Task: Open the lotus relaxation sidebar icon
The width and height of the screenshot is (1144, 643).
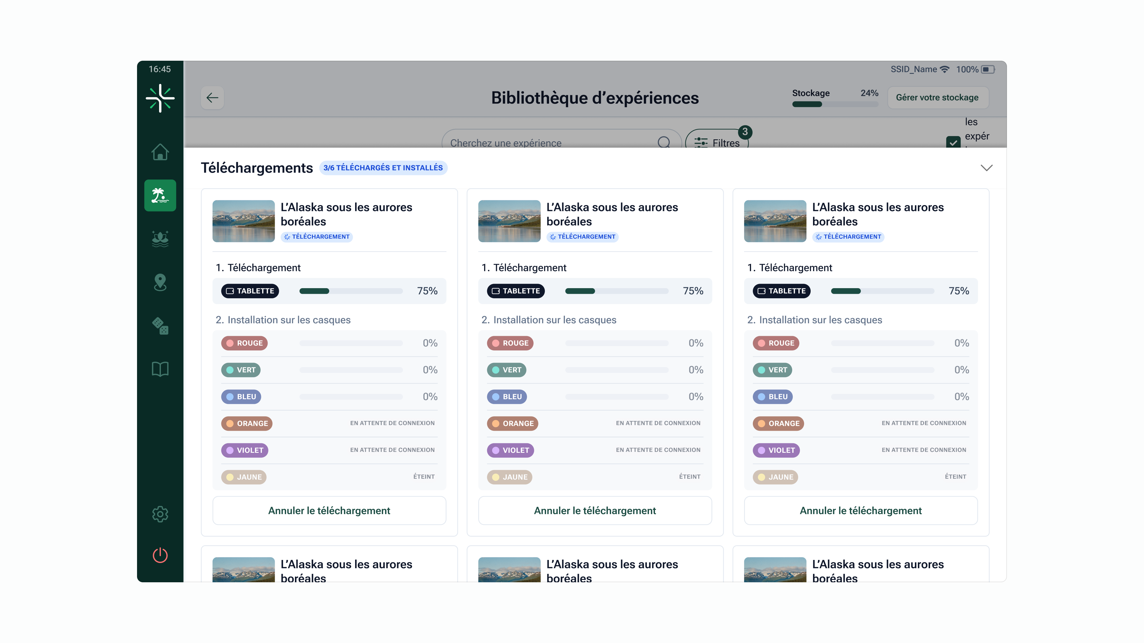Action: (x=160, y=239)
